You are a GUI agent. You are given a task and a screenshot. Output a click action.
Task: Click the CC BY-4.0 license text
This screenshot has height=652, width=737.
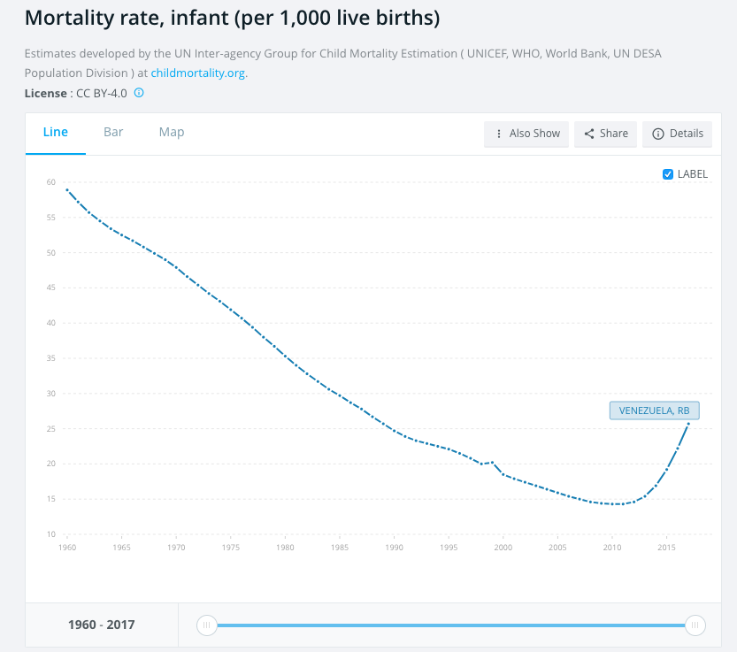pyautogui.click(x=102, y=93)
